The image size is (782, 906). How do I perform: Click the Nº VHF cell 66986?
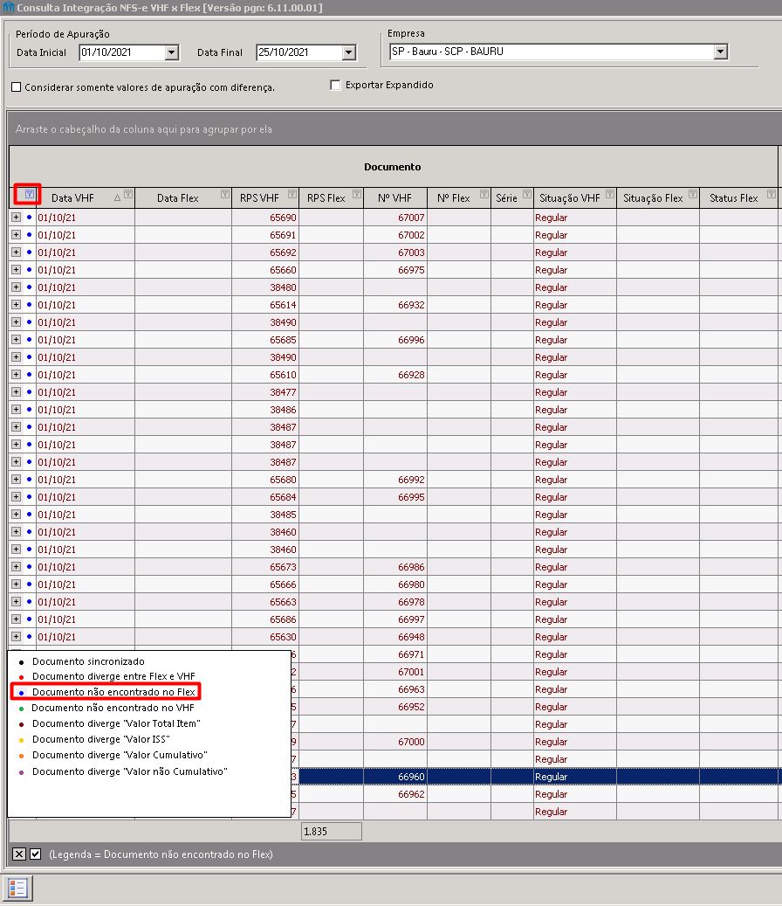(x=395, y=567)
